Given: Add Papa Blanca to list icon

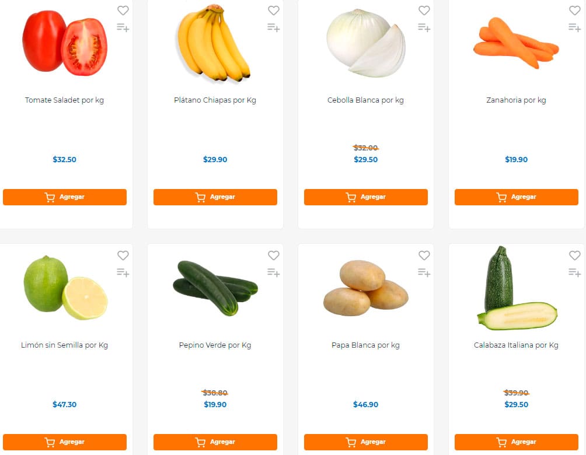Looking at the screenshot, I should (x=424, y=272).
